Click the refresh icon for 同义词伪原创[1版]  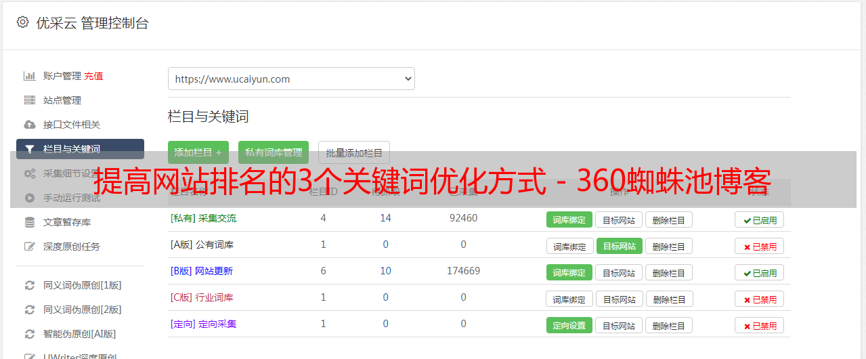pyautogui.click(x=30, y=285)
